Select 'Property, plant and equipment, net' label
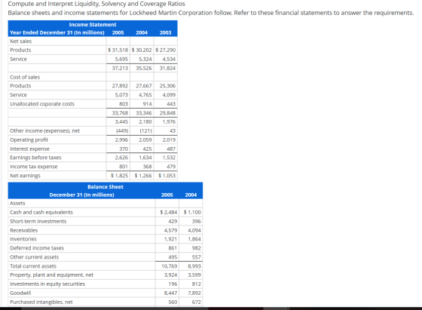 point(51,275)
